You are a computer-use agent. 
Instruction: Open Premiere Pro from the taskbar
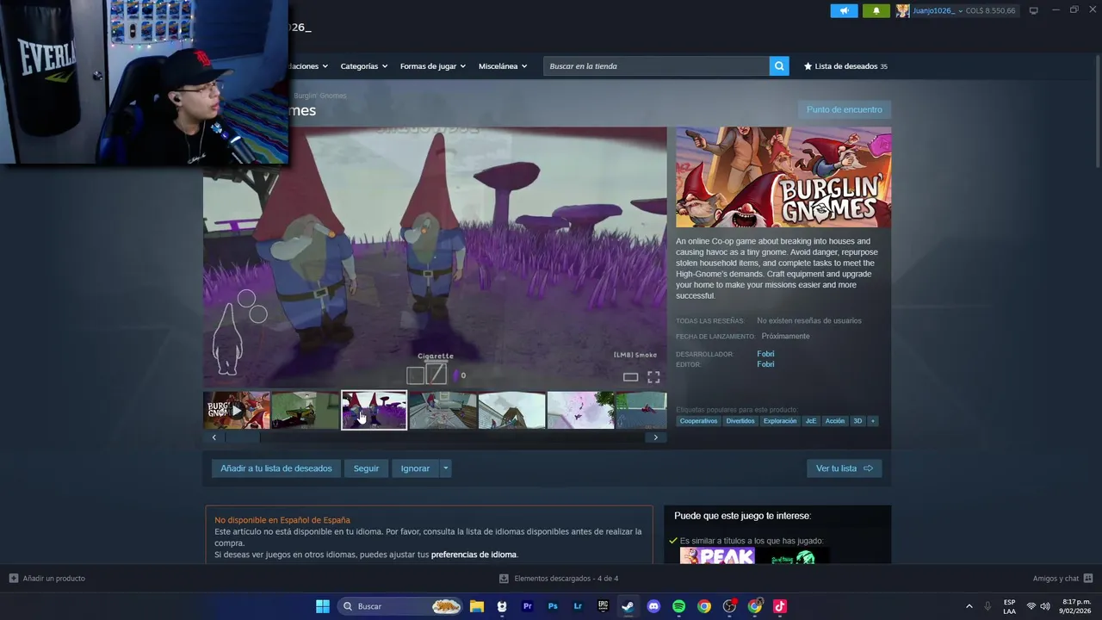[527, 606]
